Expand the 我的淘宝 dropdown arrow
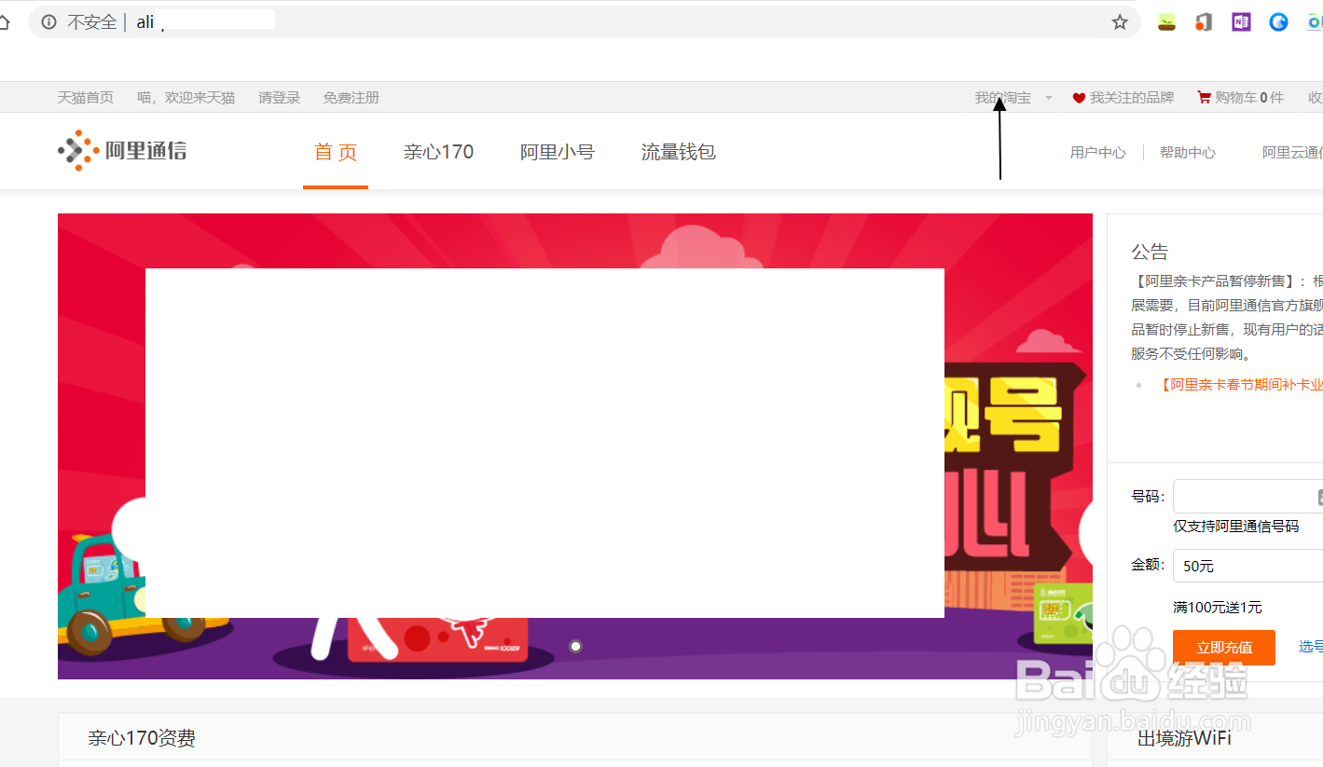This screenshot has width=1323, height=767. [1049, 98]
